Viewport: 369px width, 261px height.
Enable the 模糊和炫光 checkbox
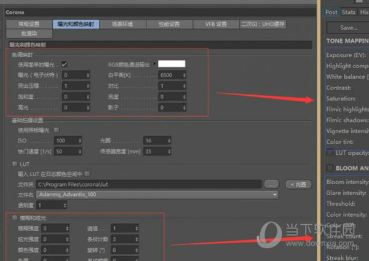(x=15, y=218)
